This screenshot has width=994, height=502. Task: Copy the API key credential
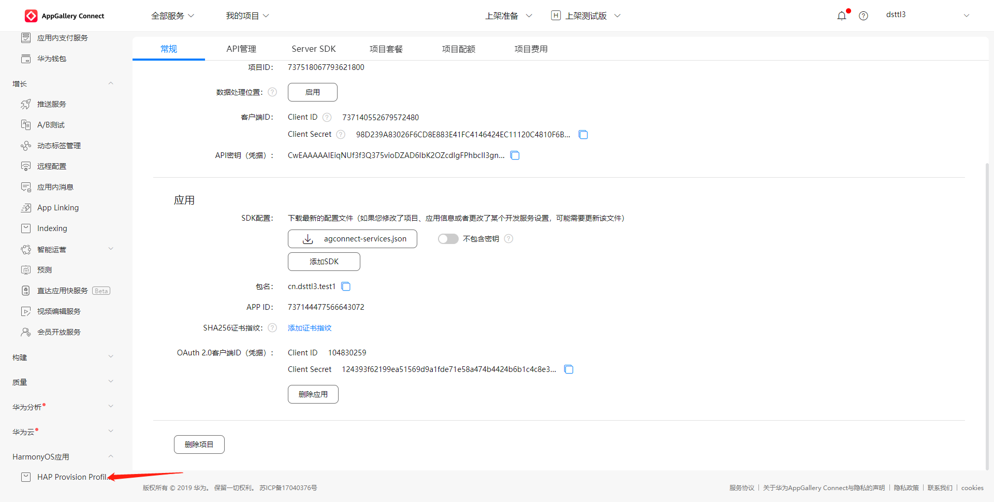515,155
